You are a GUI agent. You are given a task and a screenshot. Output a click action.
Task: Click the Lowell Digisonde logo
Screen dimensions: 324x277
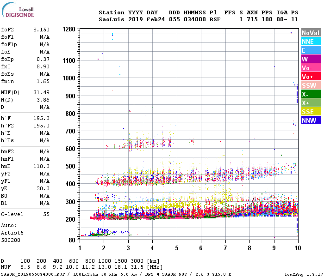coord(18,10)
